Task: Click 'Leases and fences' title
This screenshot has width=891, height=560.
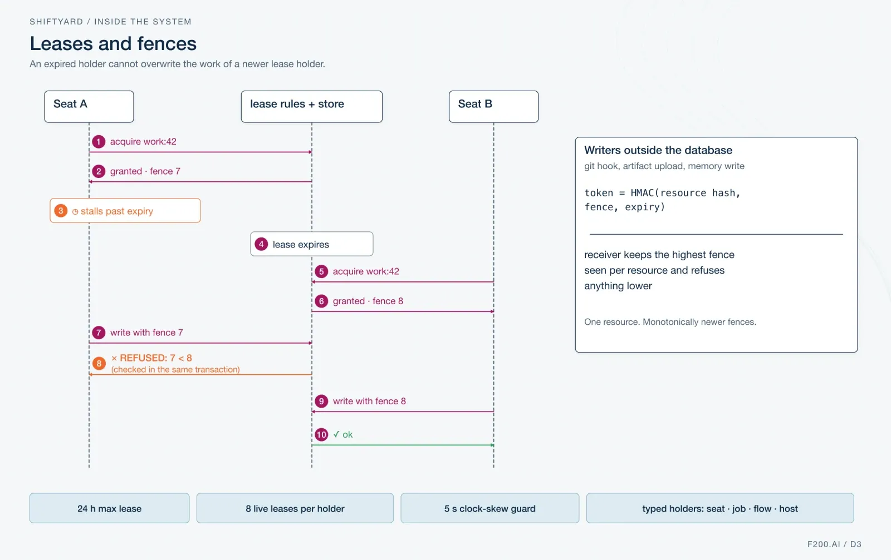Action: click(113, 43)
